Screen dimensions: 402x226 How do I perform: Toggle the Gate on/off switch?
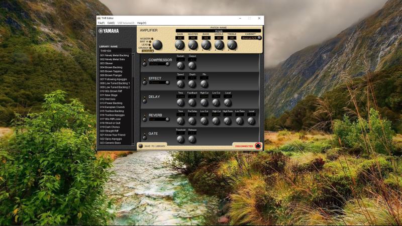(x=144, y=138)
